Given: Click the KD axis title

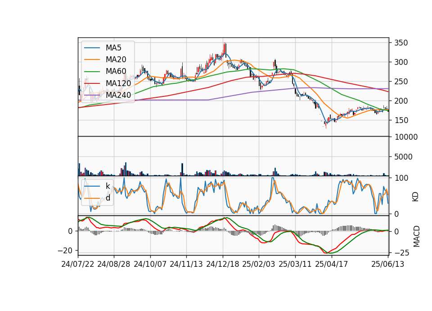Looking at the screenshot, I should (x=415, y=197).
